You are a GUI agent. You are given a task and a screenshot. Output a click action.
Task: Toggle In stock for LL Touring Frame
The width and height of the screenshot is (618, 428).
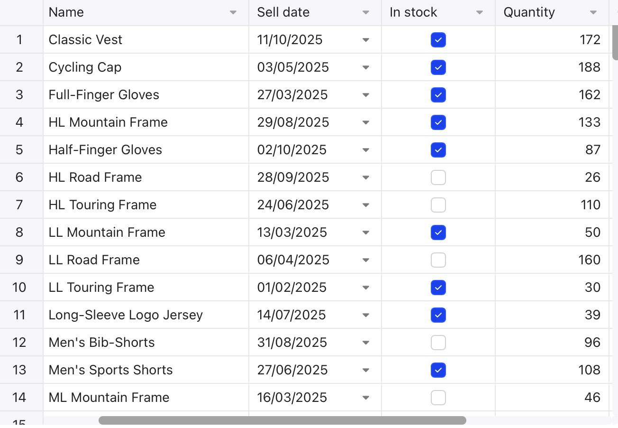(438, 288)
